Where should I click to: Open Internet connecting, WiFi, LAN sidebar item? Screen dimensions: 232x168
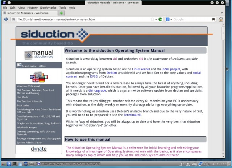click(36, 133)
